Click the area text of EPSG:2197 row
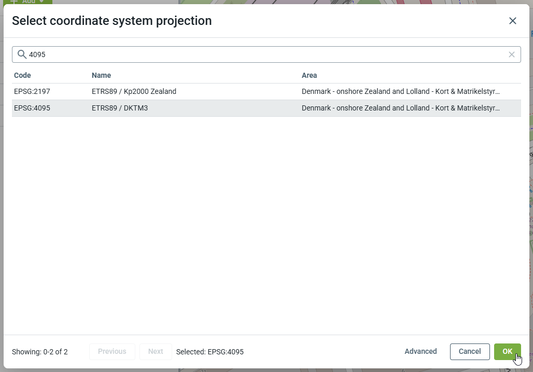Viewport: 533px width, 372px height. pos(400,91)
